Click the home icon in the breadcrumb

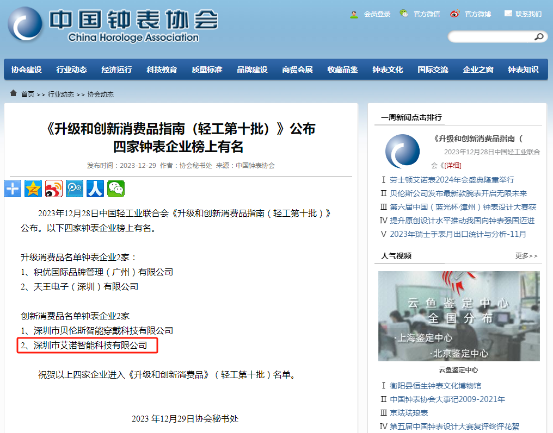coord(13,93)
